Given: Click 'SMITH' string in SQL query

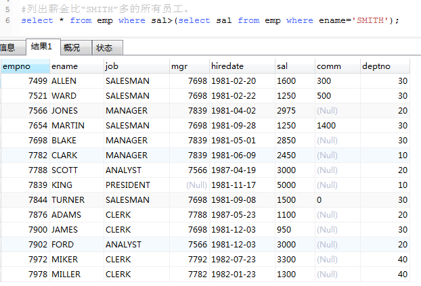Looking at the screenshot, I should (x=370, y=20).
